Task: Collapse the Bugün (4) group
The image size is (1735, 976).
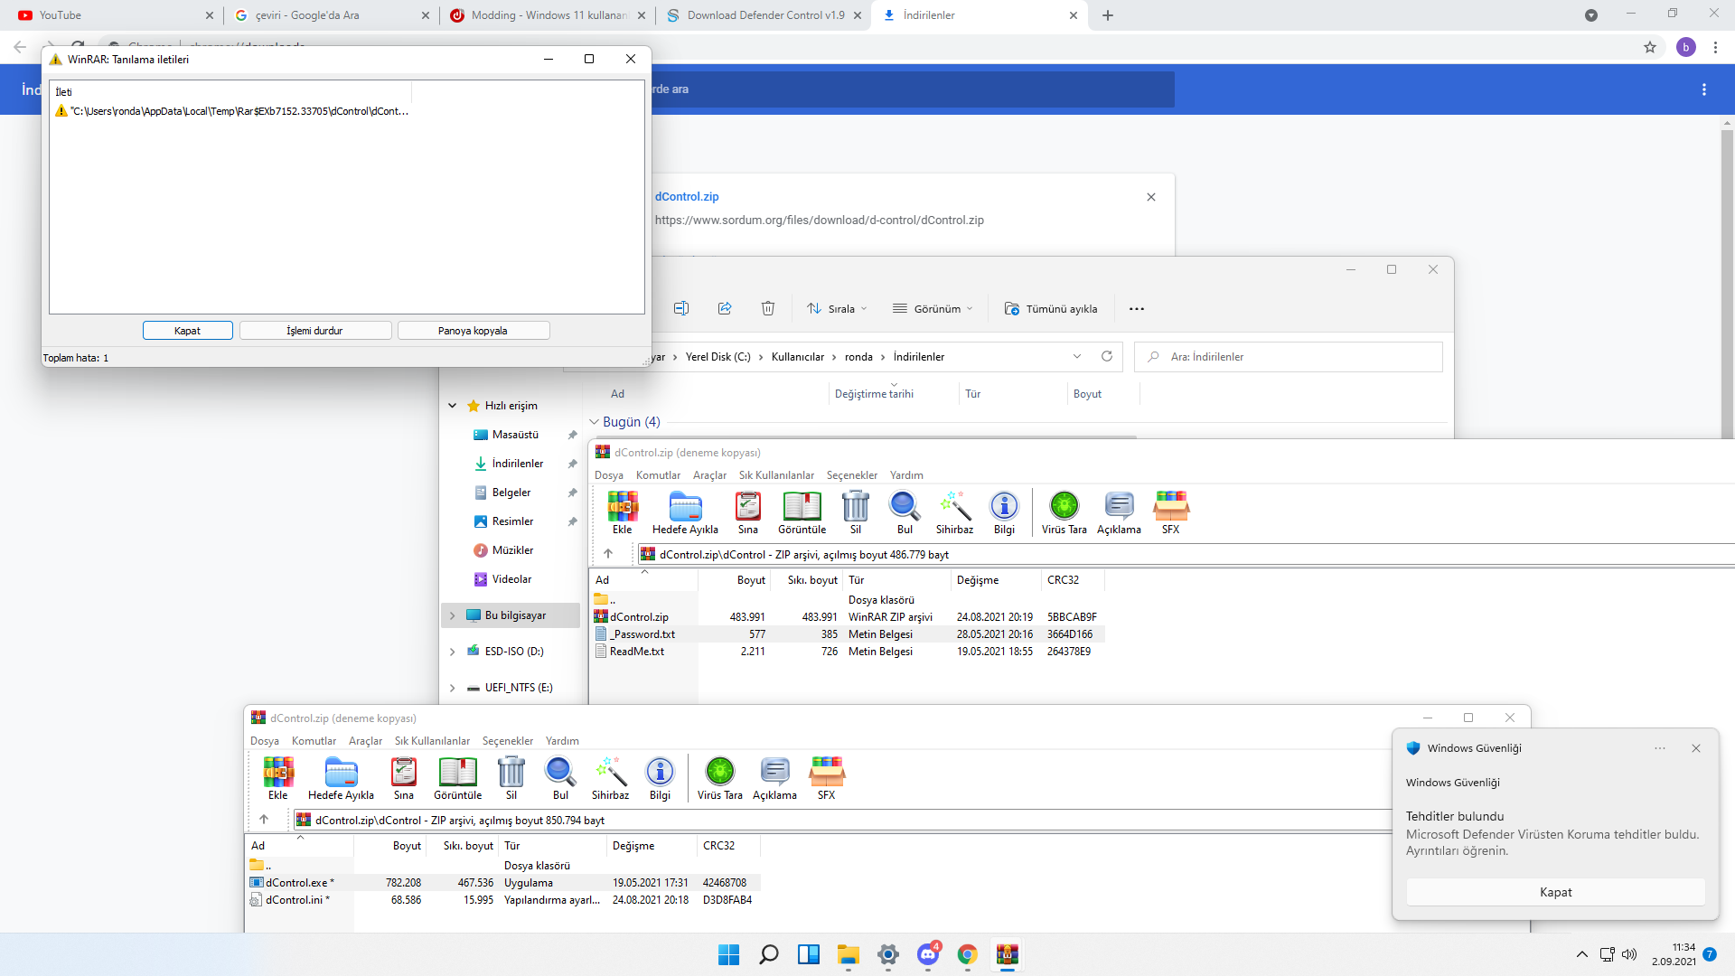Action: (x=595, y=422)
